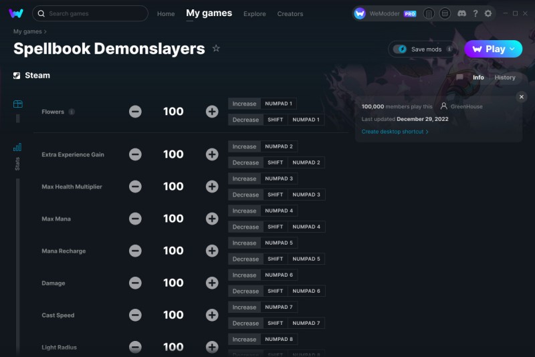Screen dimensions: 535x357
Task: Decrease Cast Speed with minus button
Action: pos(135,315)
